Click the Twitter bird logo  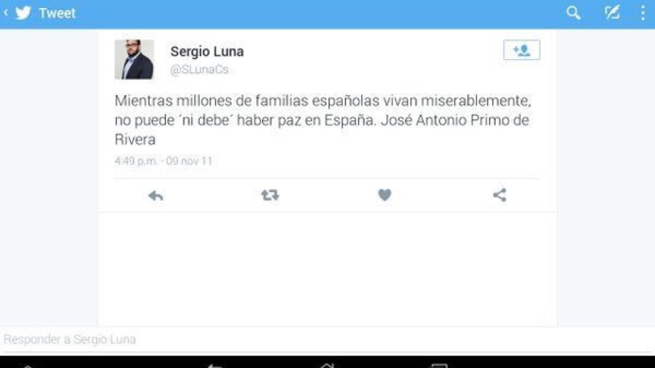tap(23, 13)
